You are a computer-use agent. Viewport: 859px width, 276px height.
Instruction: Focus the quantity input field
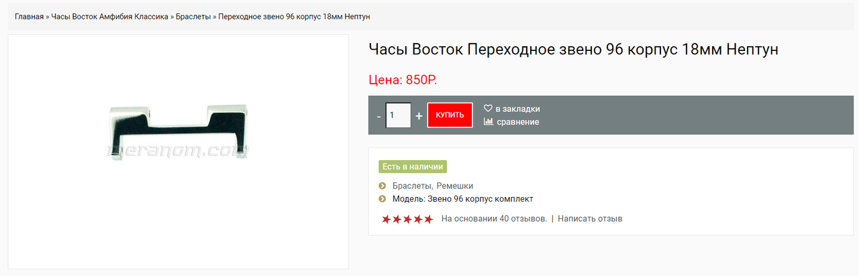click(398, 115)
